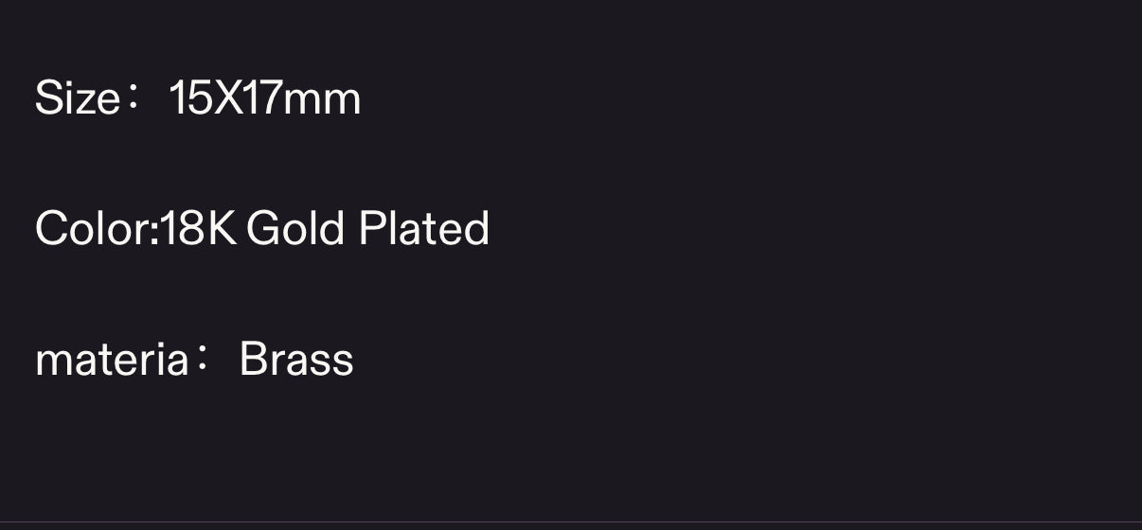Select the "Brass" material value
The image size is (1142, 530).
[296, 360]
